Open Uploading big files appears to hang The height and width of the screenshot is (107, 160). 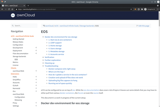pos(63,80)
